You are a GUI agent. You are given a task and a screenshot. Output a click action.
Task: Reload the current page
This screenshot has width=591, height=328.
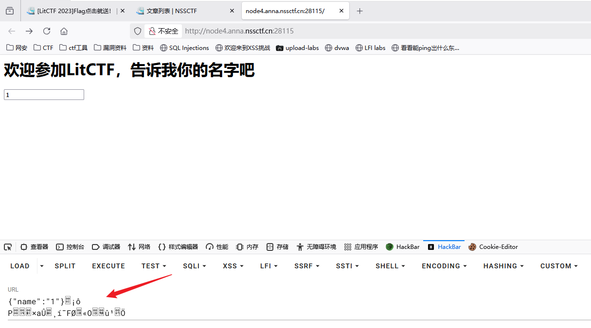click(x=46, y=31)
